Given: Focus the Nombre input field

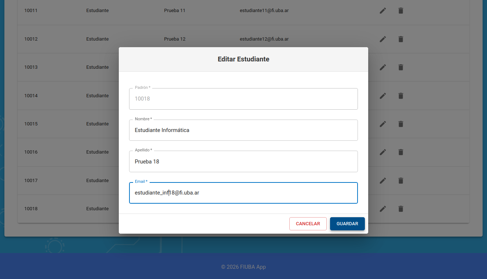Looking at the screenshot, I should (x=243, y=130).
